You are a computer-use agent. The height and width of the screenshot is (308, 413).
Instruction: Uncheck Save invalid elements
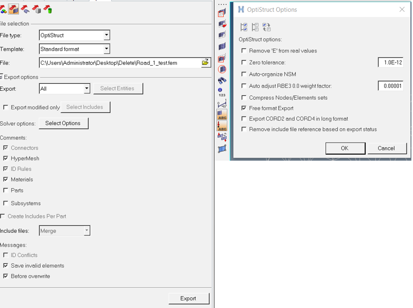click(x=5, y=265)
